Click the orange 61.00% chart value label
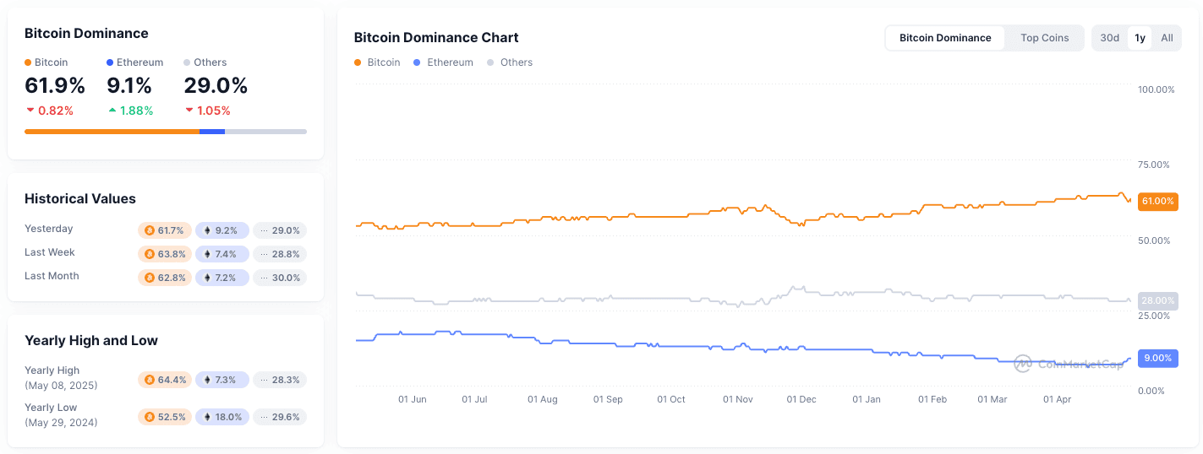 click(x=1157, y=201)
